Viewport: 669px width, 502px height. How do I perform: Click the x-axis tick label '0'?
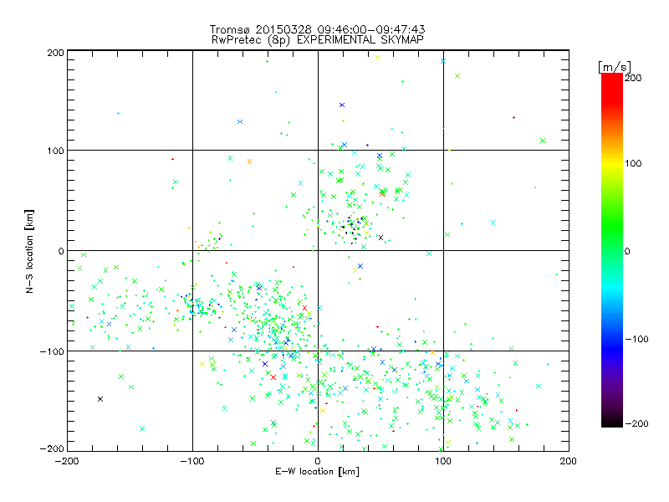pyautogui.click(x=318, y=461)
